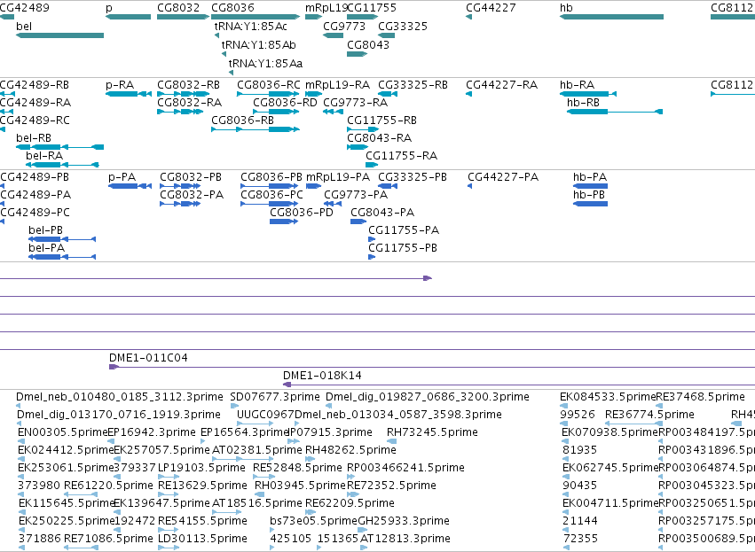Screen dimensions: 755x552
Task: Click the AT02381.5prime EST label
Action: [x=257, y=450]
